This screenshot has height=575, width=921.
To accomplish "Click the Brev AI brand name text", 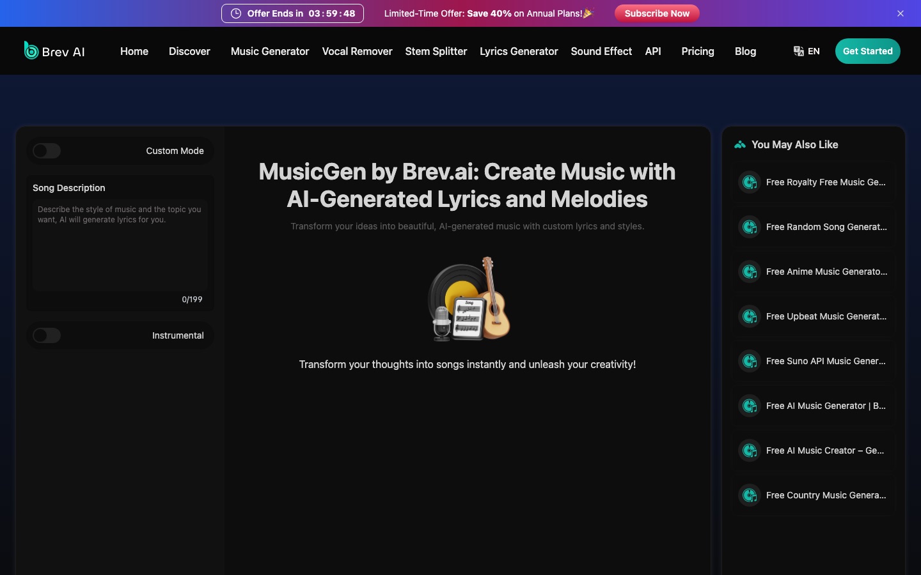I will pos(63,52).
